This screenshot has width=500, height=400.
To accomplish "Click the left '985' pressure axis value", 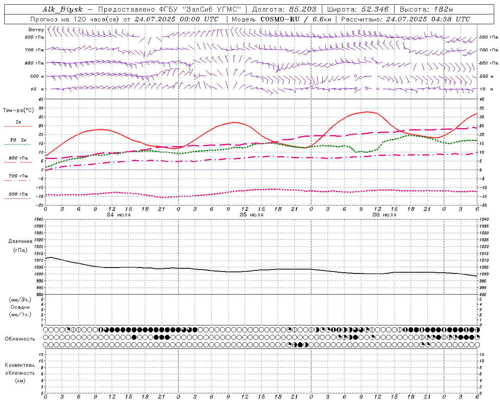I will tap(39, 295).
